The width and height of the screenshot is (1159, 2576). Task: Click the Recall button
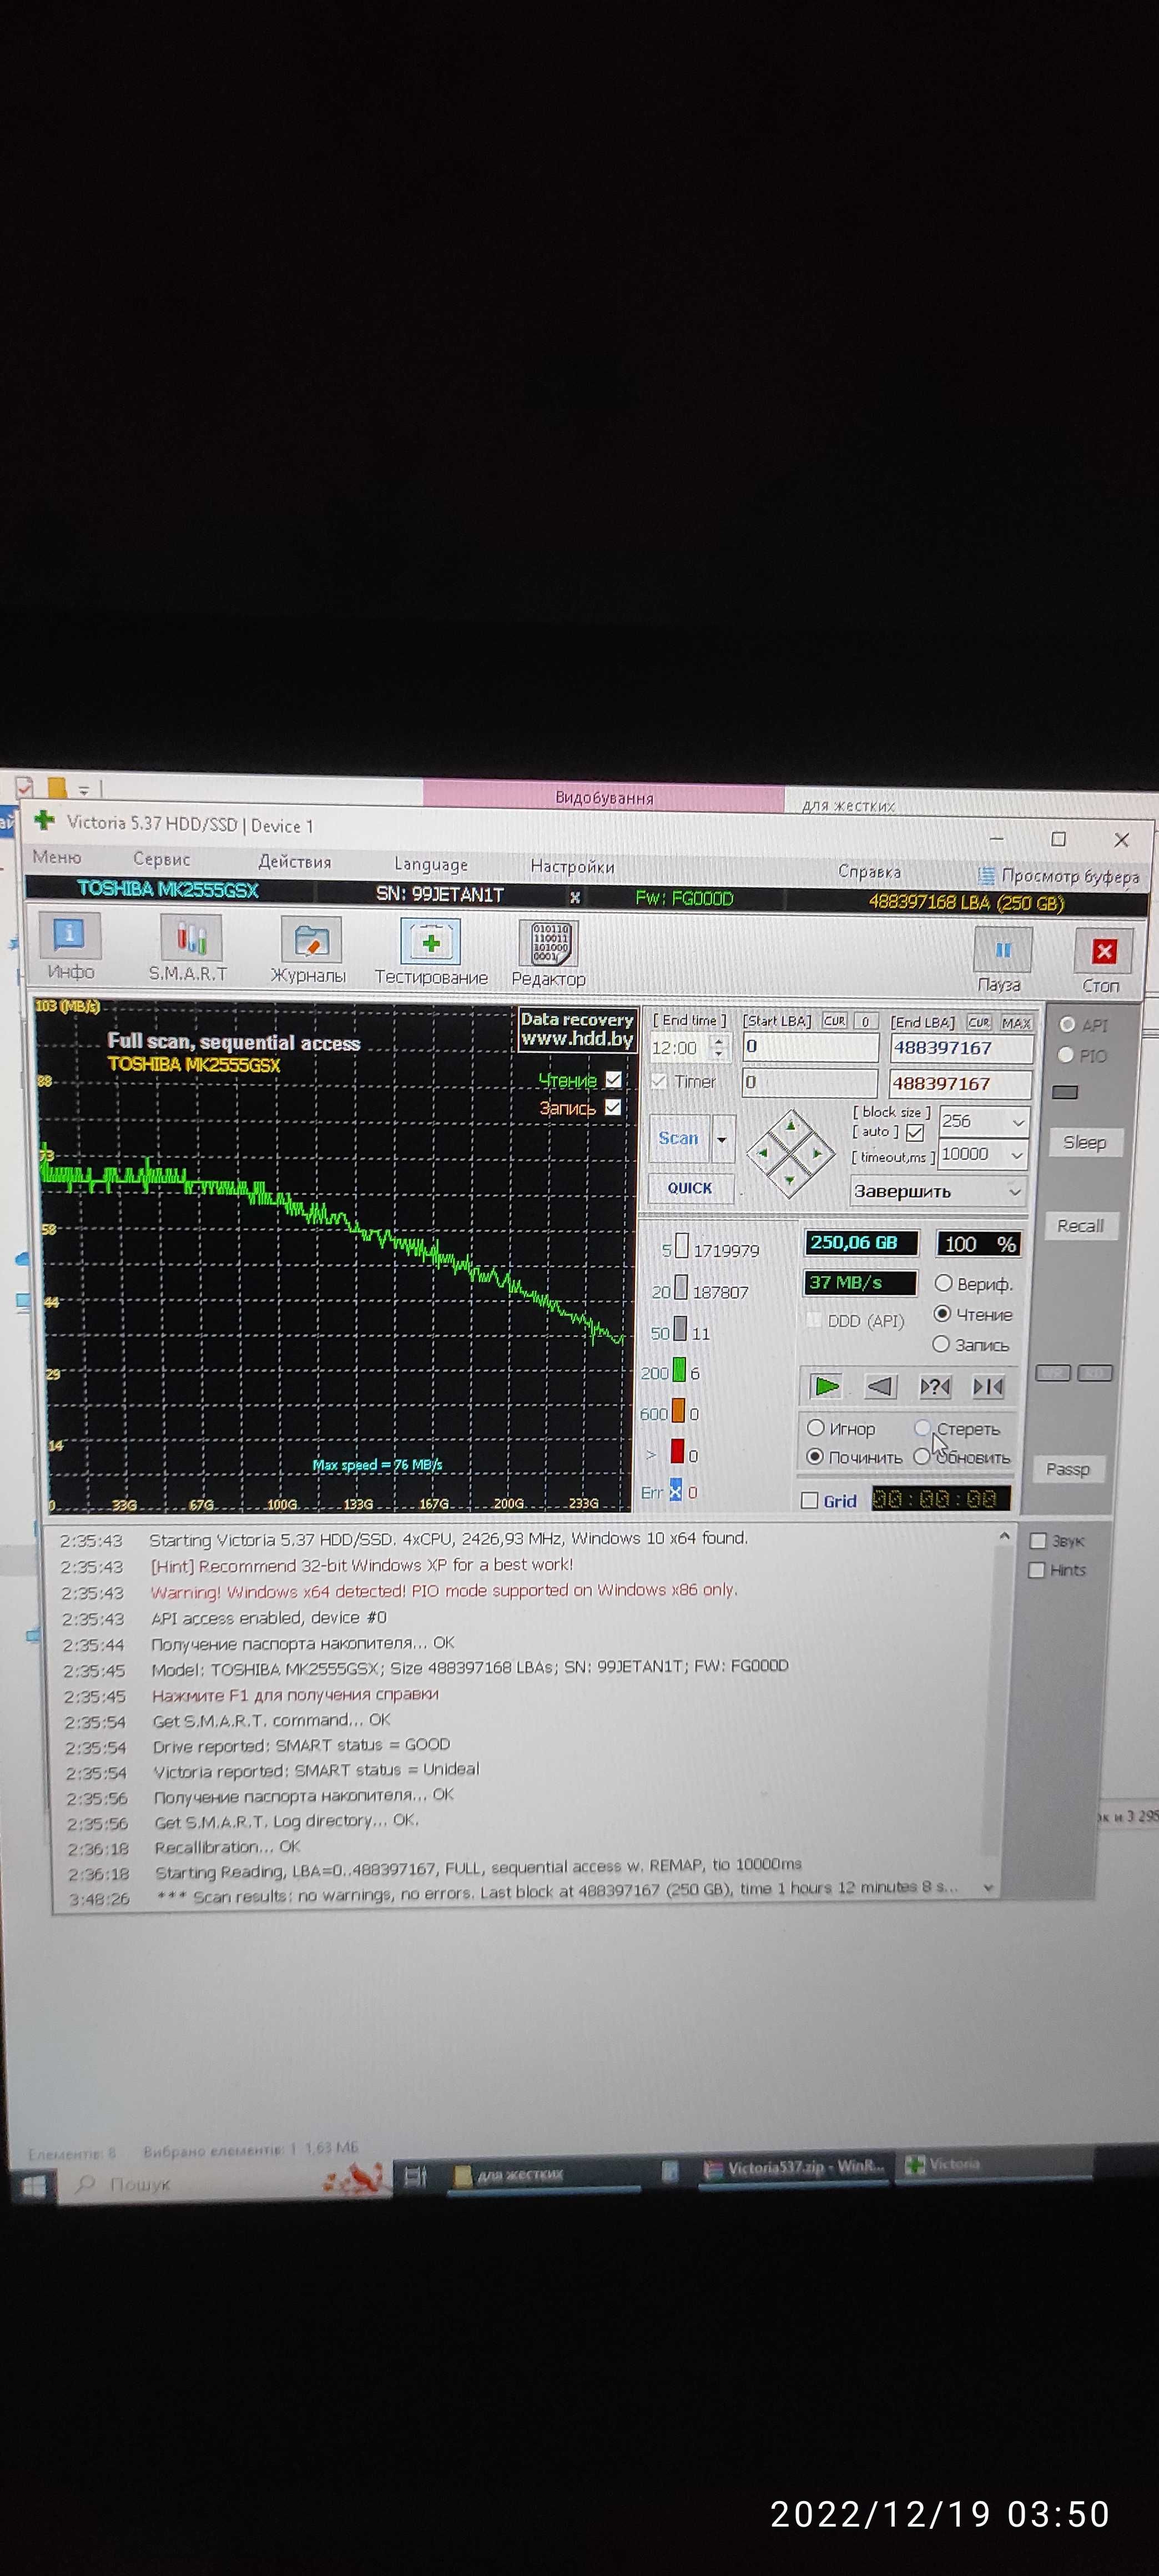click(x=1081, y=1226)
